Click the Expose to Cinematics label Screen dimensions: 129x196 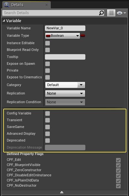click(24, 77)
